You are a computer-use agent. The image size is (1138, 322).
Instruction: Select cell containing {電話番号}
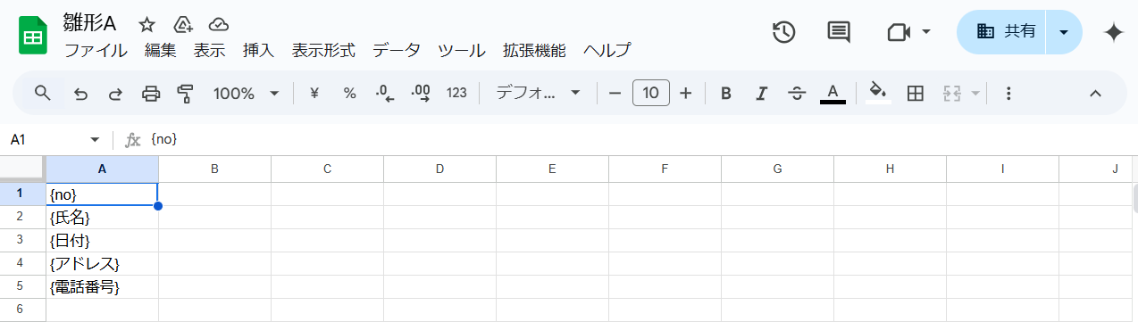102,287
